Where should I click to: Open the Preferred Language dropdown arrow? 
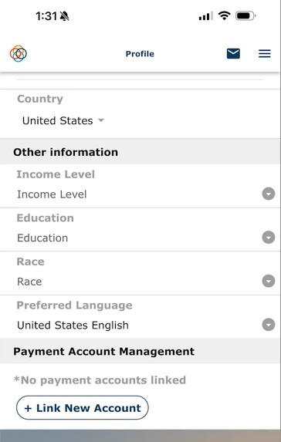click(x=269, y=325)
